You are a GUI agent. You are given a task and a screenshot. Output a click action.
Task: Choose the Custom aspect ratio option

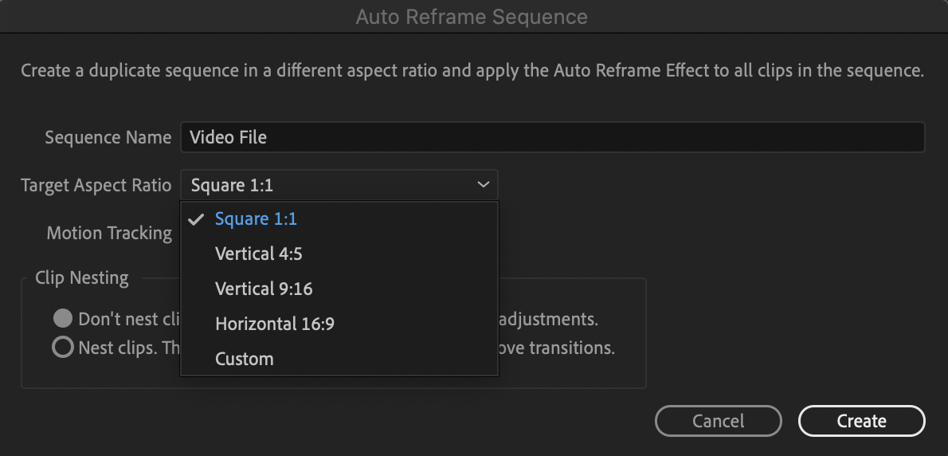[244, 359]
